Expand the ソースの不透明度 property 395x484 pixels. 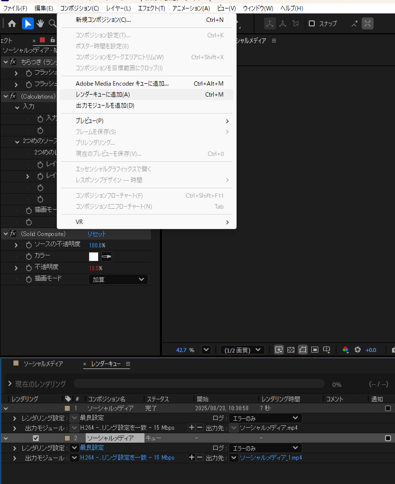pos(16,245)
